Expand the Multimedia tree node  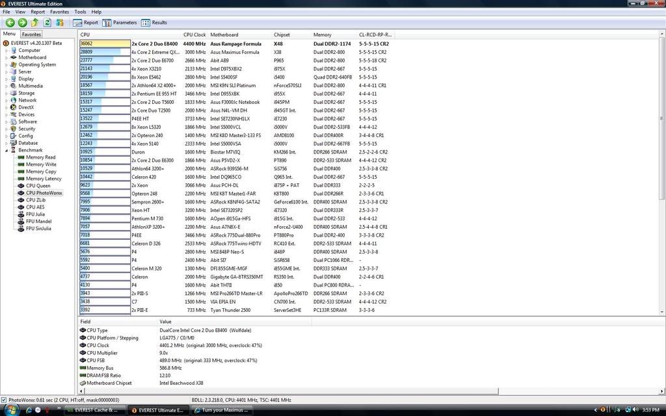click(7, 86)
